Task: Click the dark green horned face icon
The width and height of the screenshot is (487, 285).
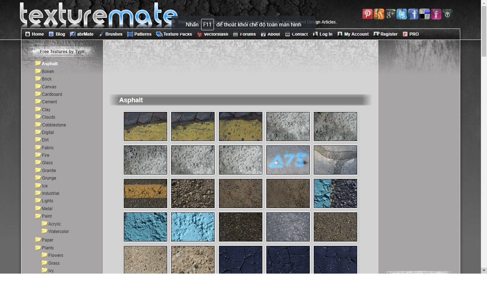Action: pos(447,14)
